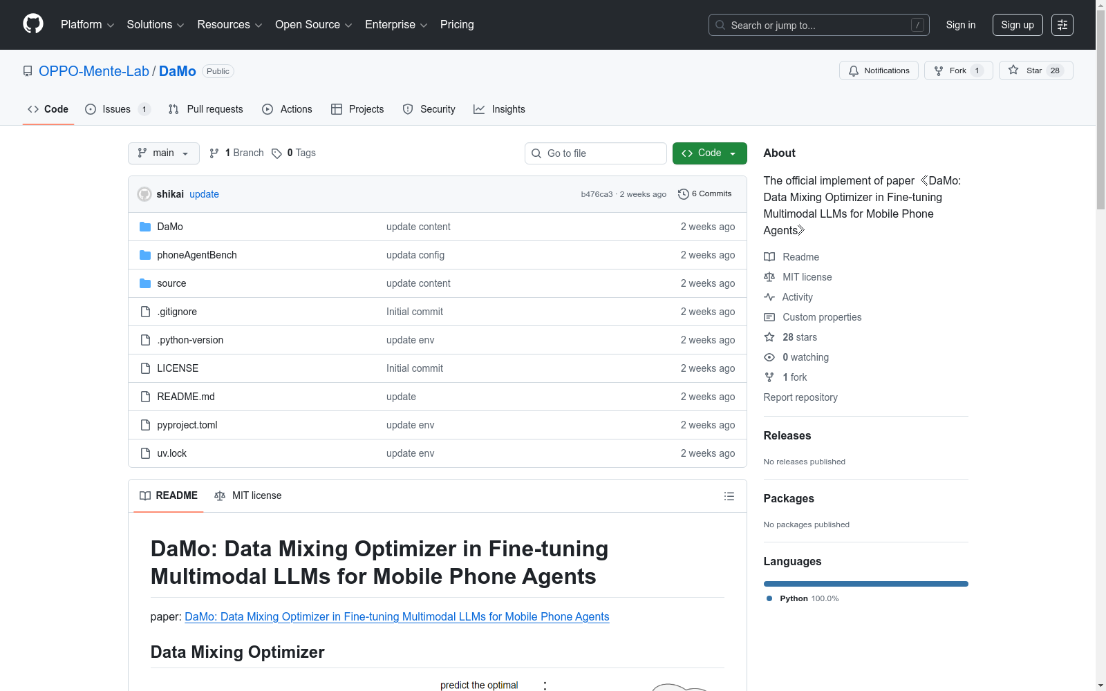Open the README.md file
The height and width of the screenshot is (691, 1106).
tap(186, 397)
